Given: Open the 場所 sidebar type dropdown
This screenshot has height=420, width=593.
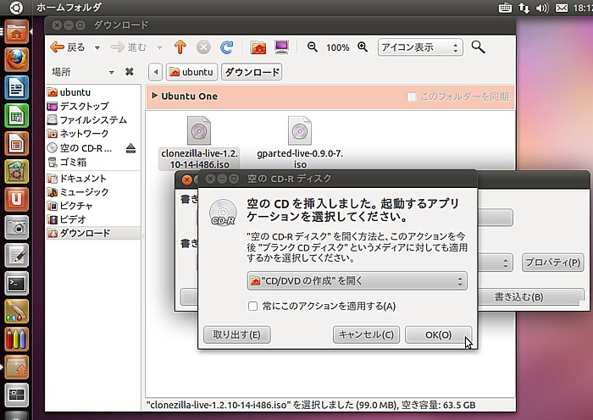Looking at the screenshot, I should [x=111, y=72].
